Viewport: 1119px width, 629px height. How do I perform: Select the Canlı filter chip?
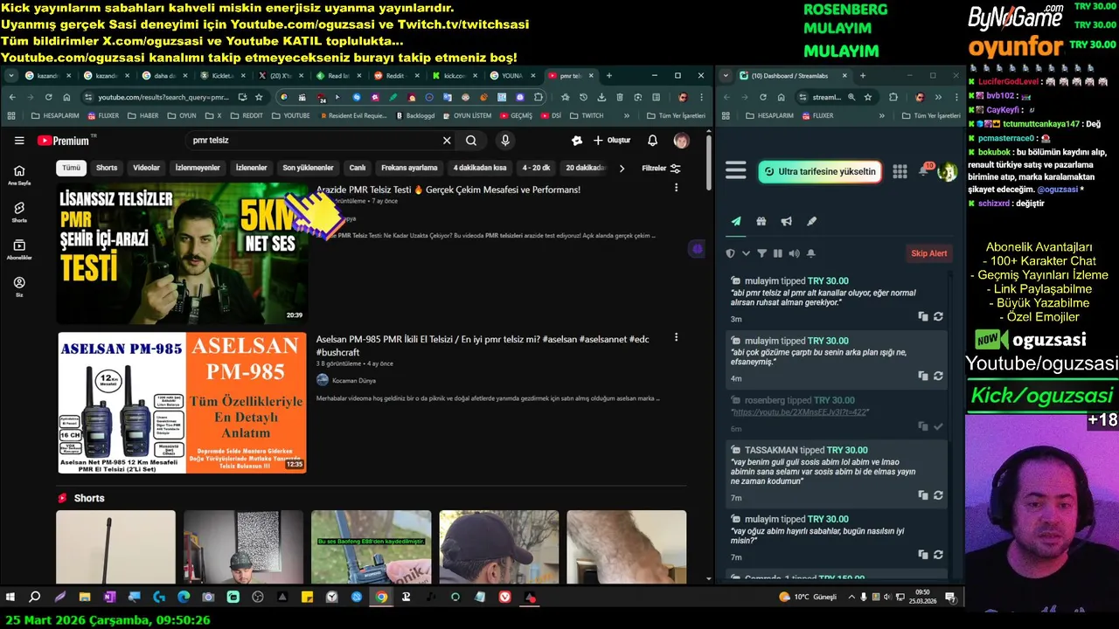(358, 168)
